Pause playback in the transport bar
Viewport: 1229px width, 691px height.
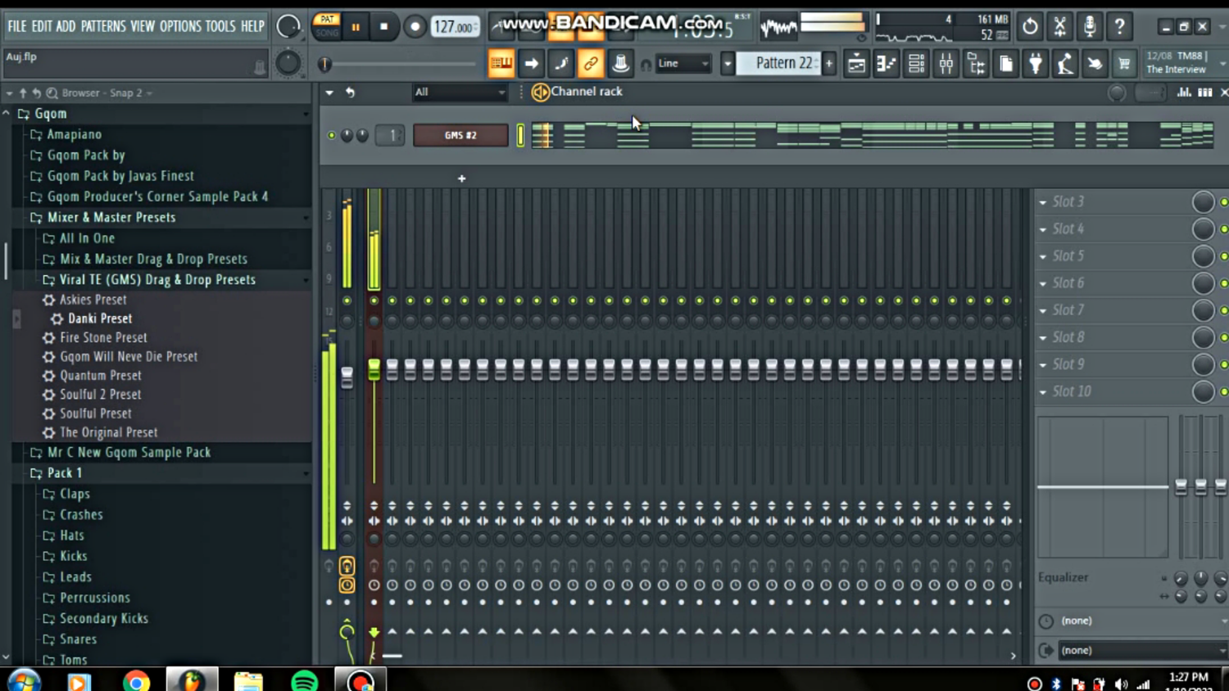click(356, 26)
